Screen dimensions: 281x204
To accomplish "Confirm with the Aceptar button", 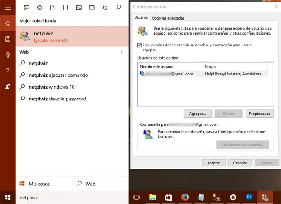I will (x=213, y=163).
